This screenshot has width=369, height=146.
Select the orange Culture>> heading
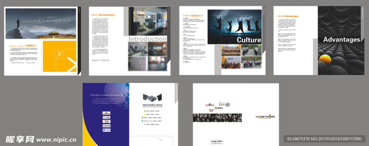pos(197,16)
